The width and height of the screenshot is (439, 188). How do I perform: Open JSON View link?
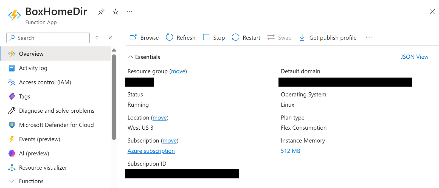(414, 57)
